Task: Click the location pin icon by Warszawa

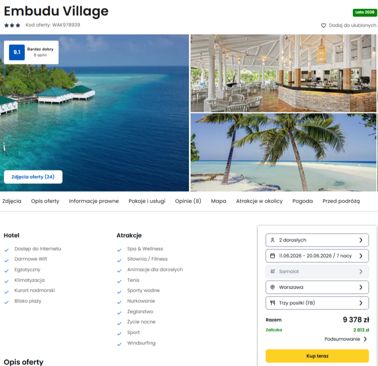Action: click(x=273, y=287)
